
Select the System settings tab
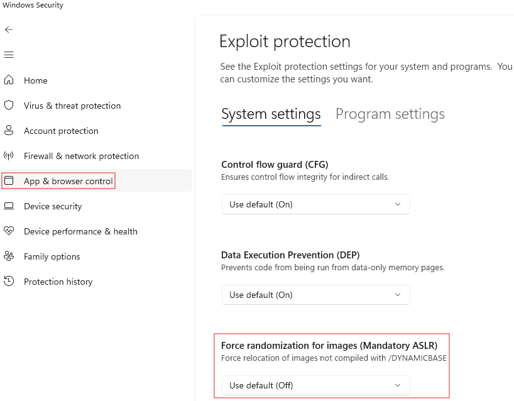[271, 114]
